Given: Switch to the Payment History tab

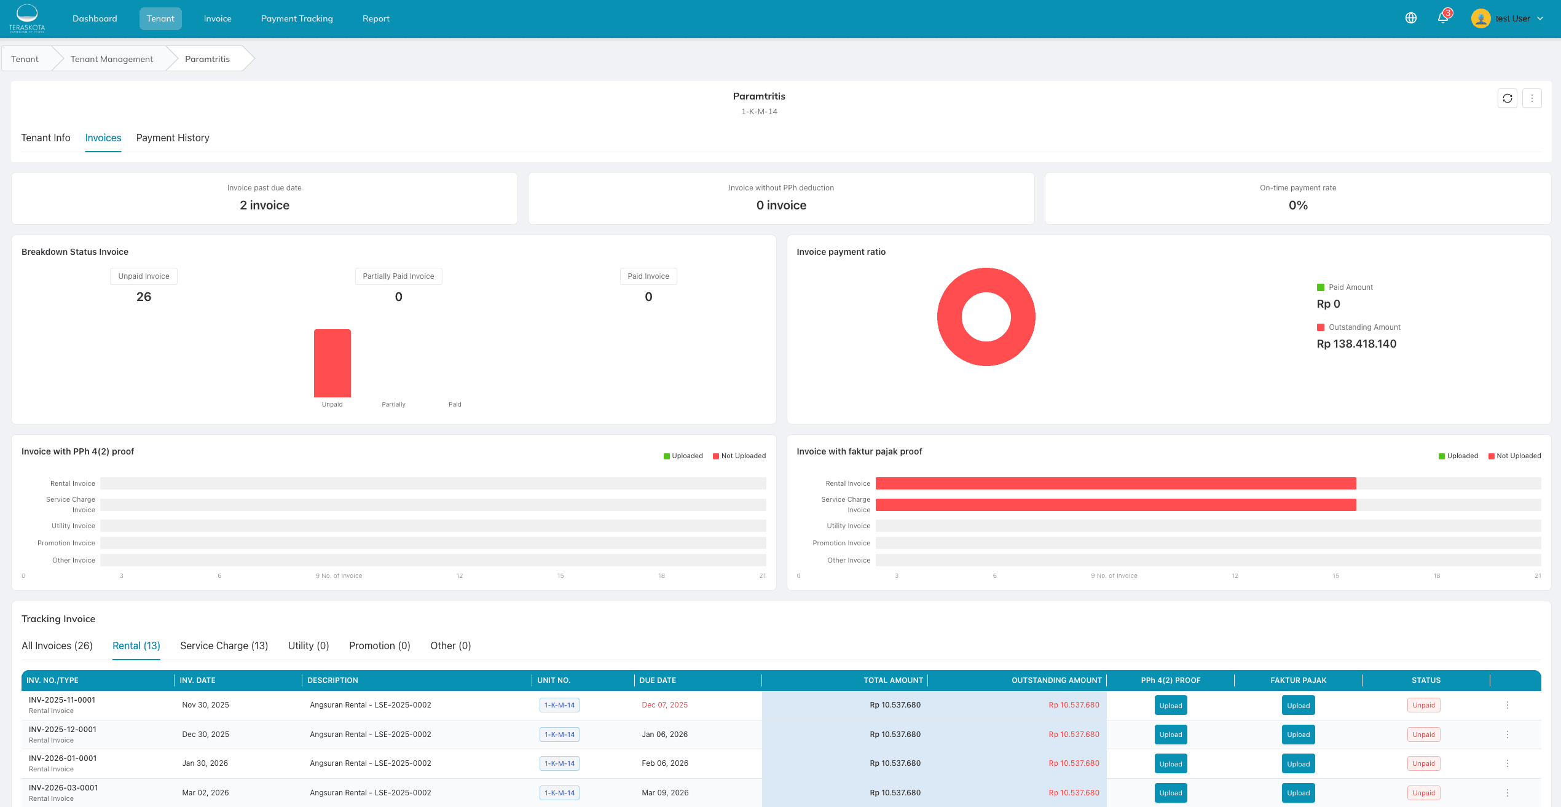Looking at the screenshot, I should click(x=173, y=138).
